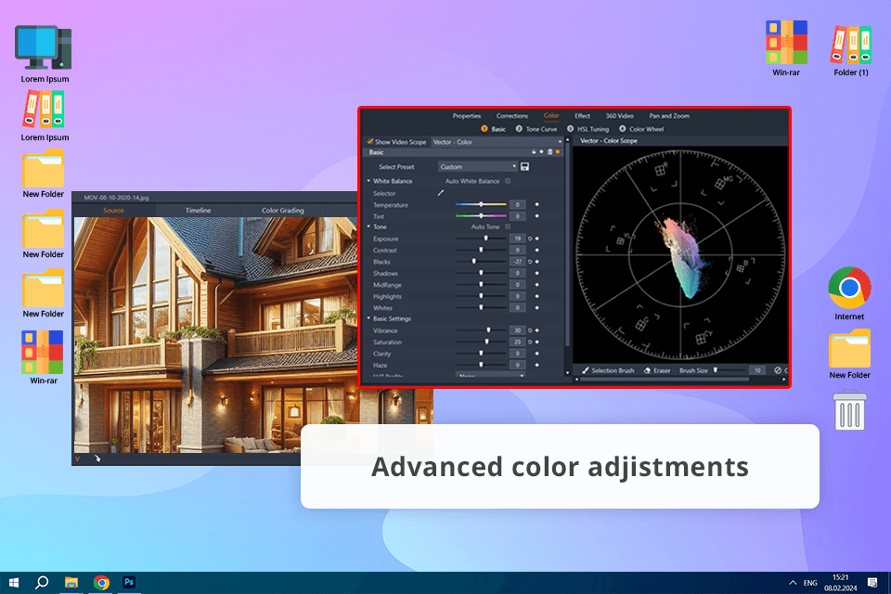Image resolution: width=891 pixels, height=594 pixels.
Task: Enable the Auto White Balance checkbox
Action: tap(508, 181)
